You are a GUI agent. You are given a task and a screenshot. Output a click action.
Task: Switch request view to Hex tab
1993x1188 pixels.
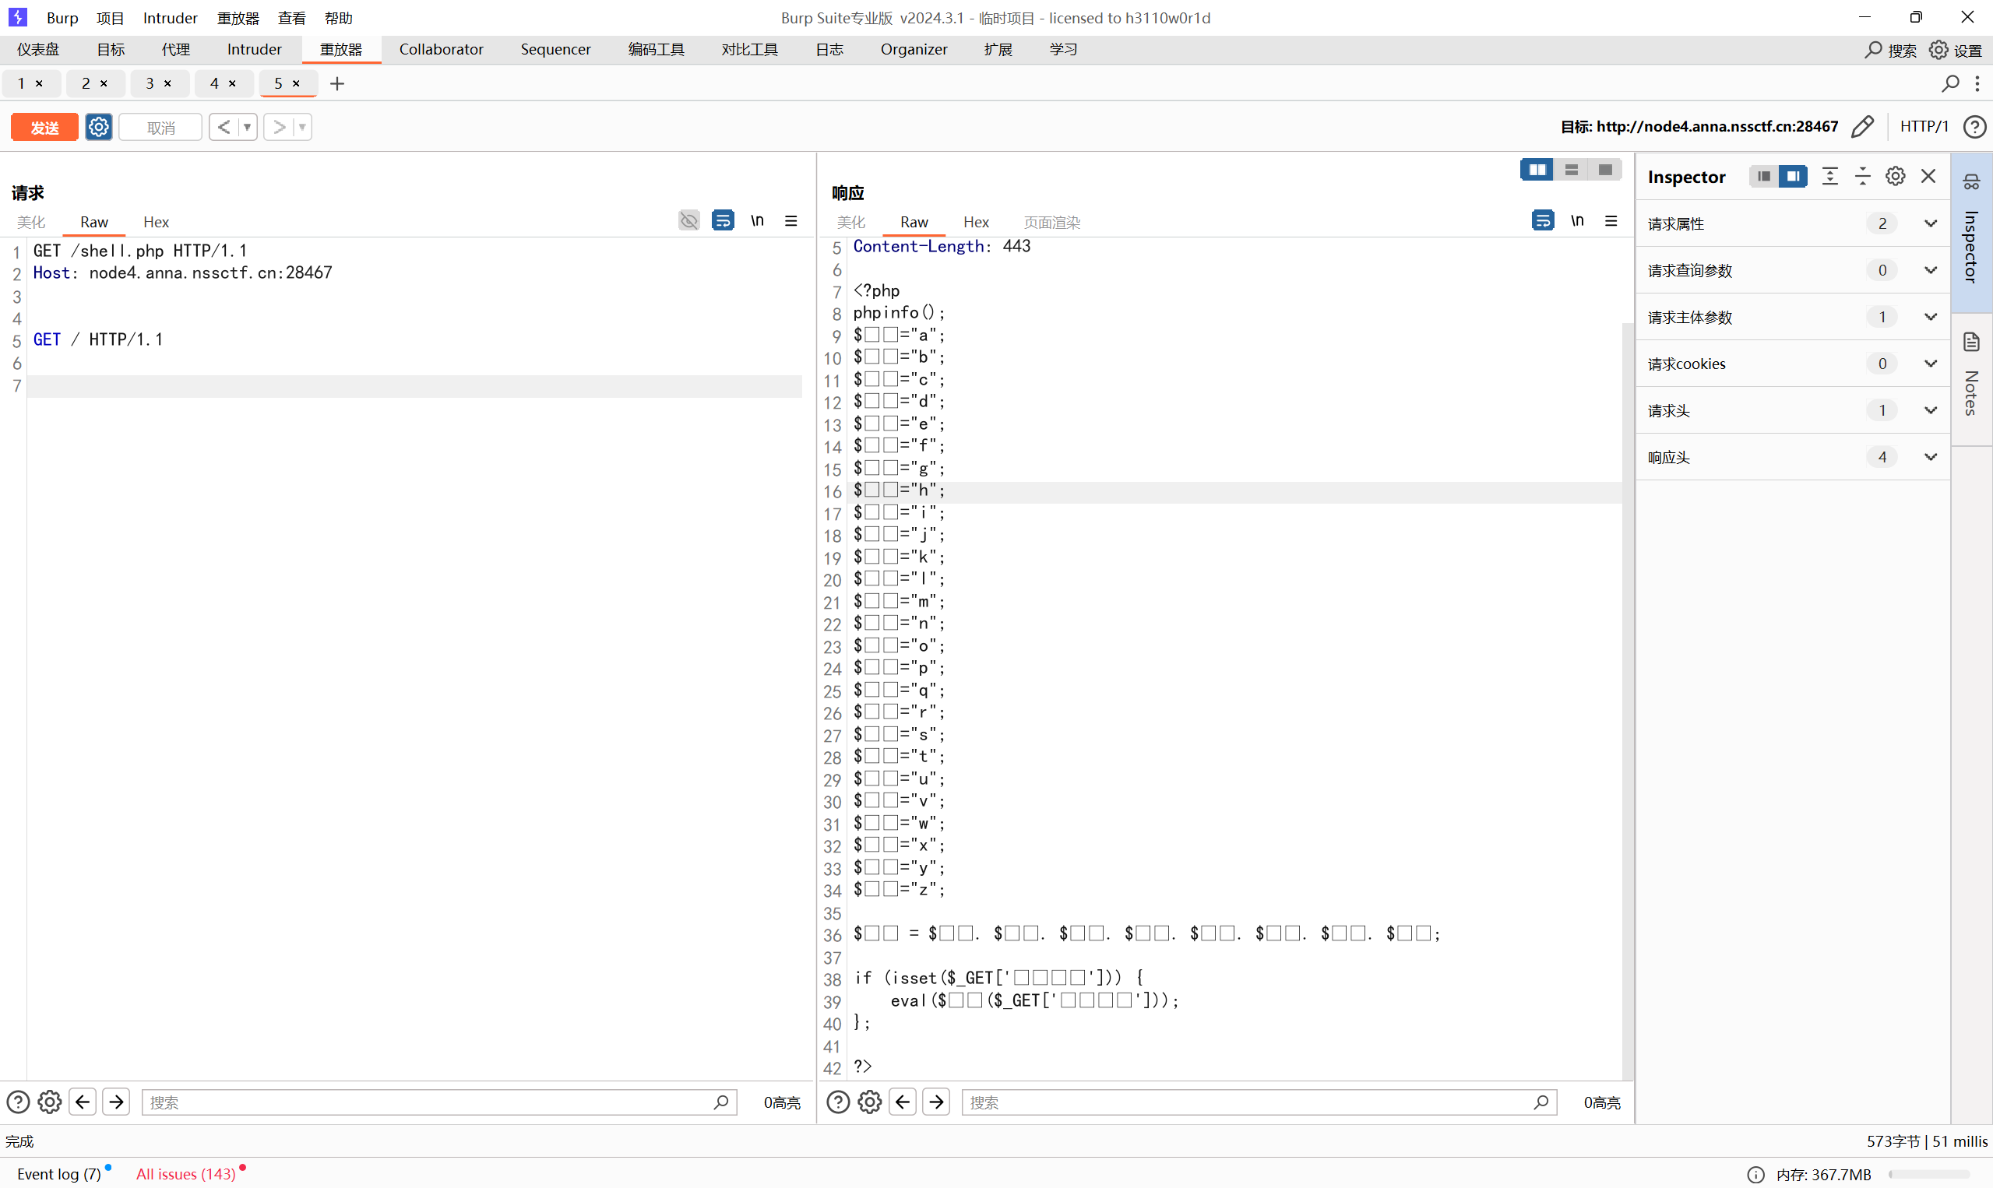click(156, 222)
